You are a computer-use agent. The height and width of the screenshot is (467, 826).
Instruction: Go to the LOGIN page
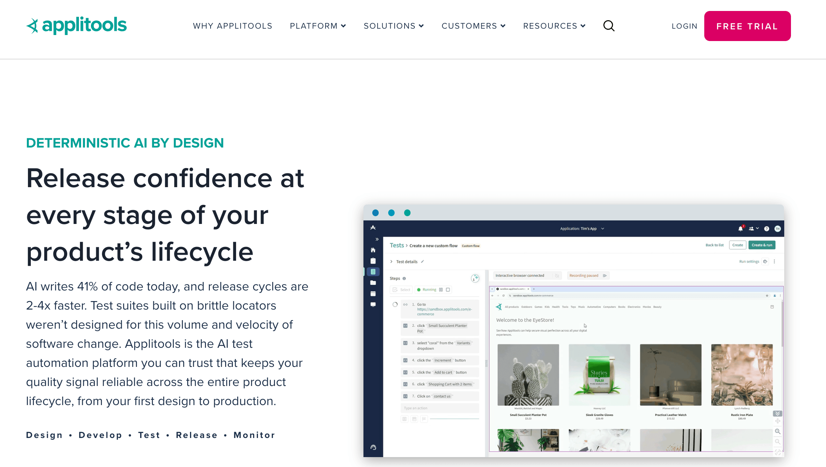pos(684,26)
